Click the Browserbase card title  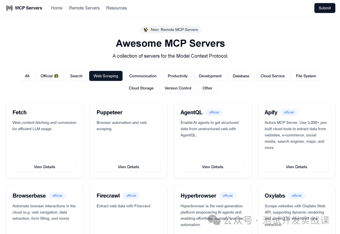click(29, 196)
